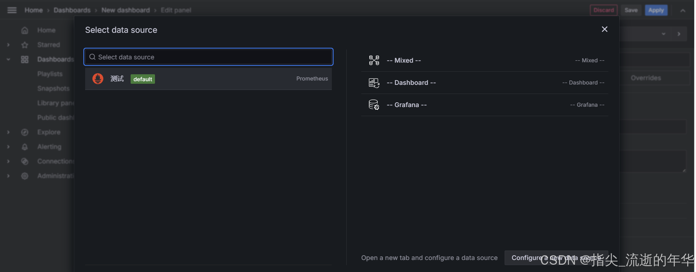The width and height of the screenshot is (696, 272).
Task: Close the Select data source dialog
Action: [x=604, y=29]
